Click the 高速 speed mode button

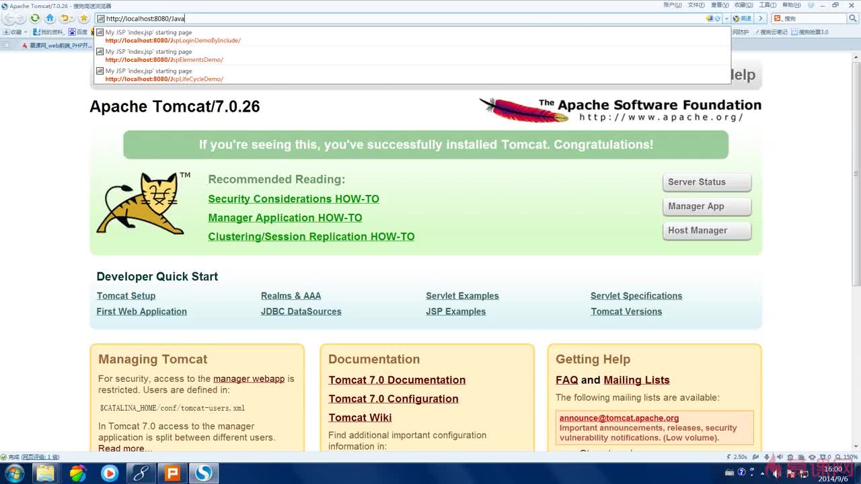click(742, 19)
